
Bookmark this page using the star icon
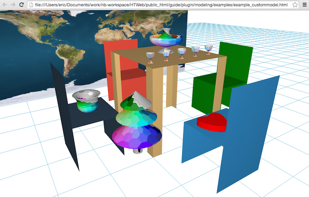click(295, 4)
